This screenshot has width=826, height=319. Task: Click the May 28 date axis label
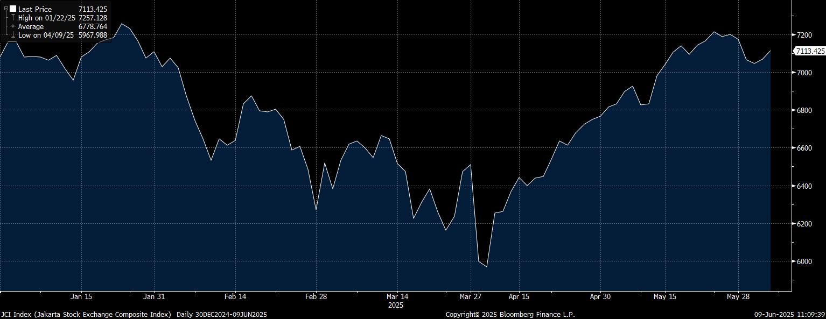[x=737, y=296]
